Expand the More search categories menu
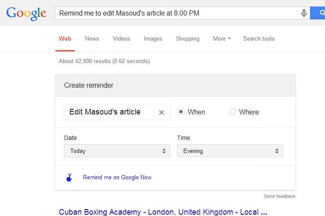Viewport: 325px width, 216px height. [x=222, y=38]
